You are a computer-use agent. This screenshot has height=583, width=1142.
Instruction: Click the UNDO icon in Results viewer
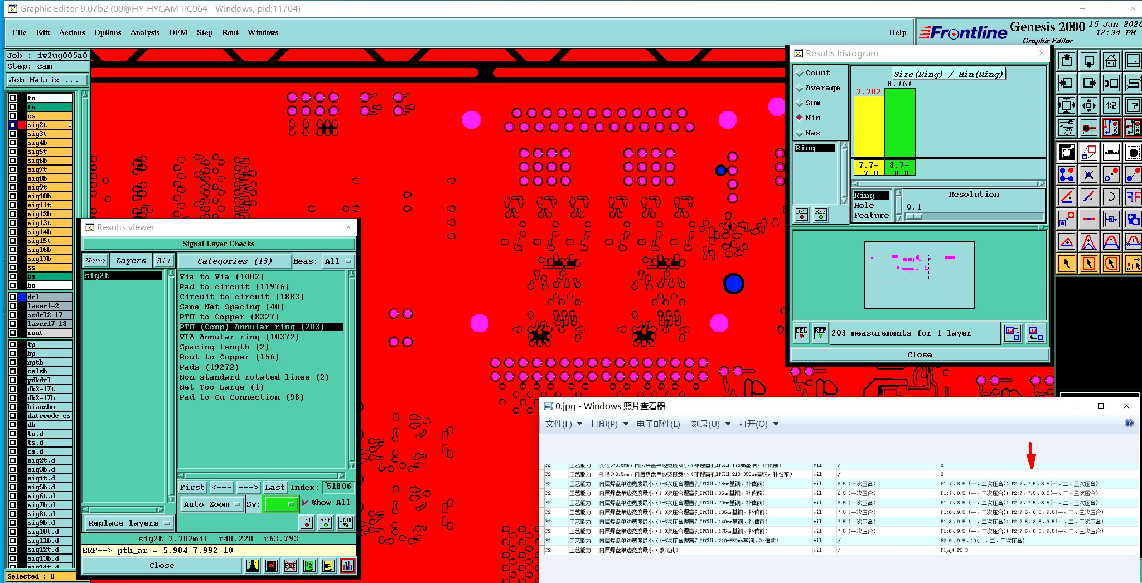point(346,523)
